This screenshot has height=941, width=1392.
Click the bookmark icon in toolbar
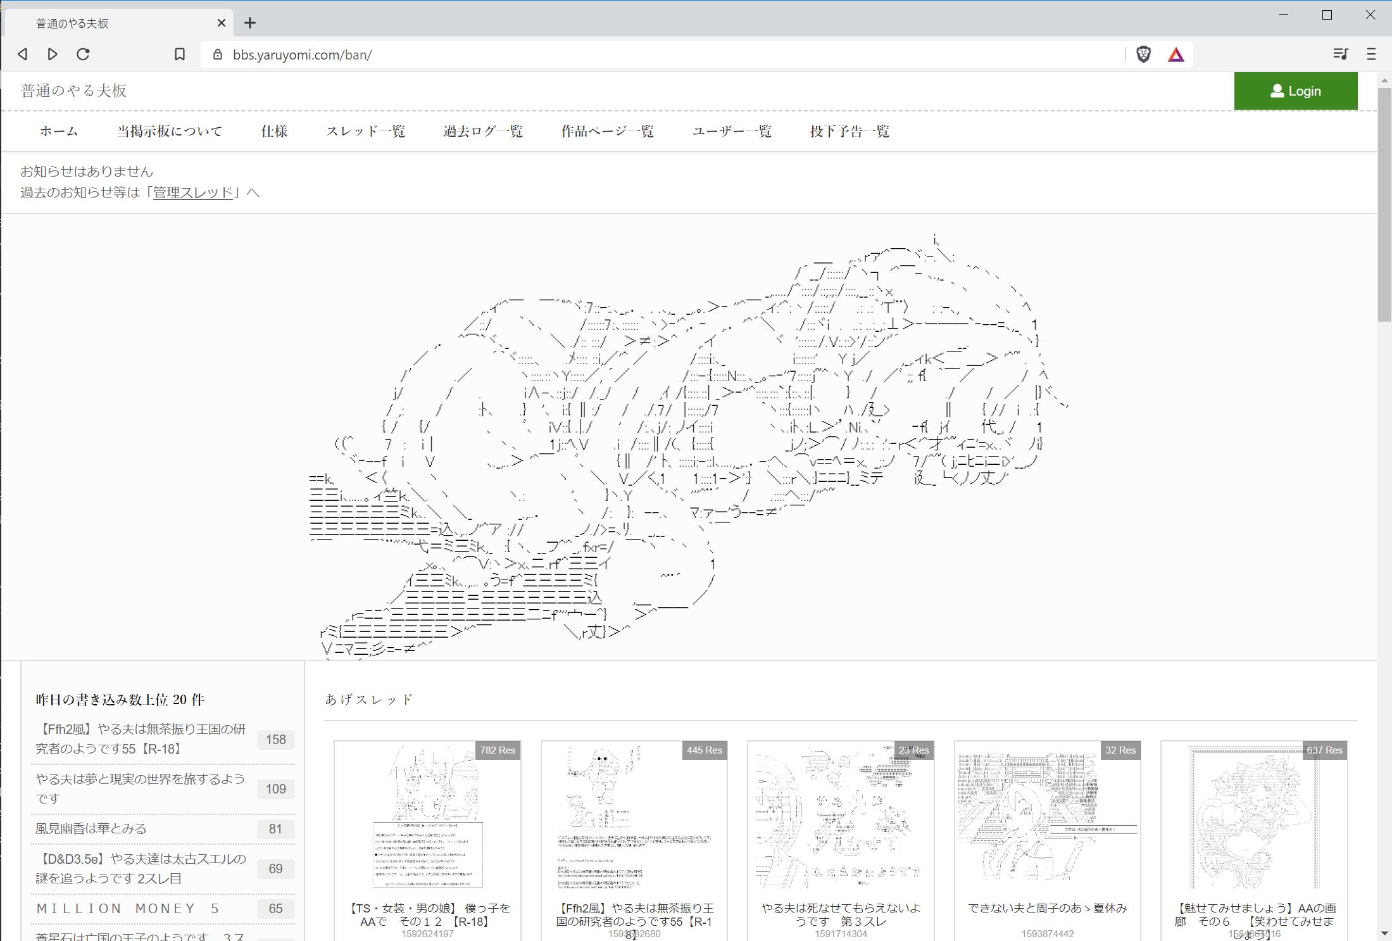(x=180, y=54)
